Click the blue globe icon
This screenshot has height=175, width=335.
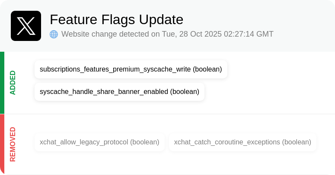(54, 34)
